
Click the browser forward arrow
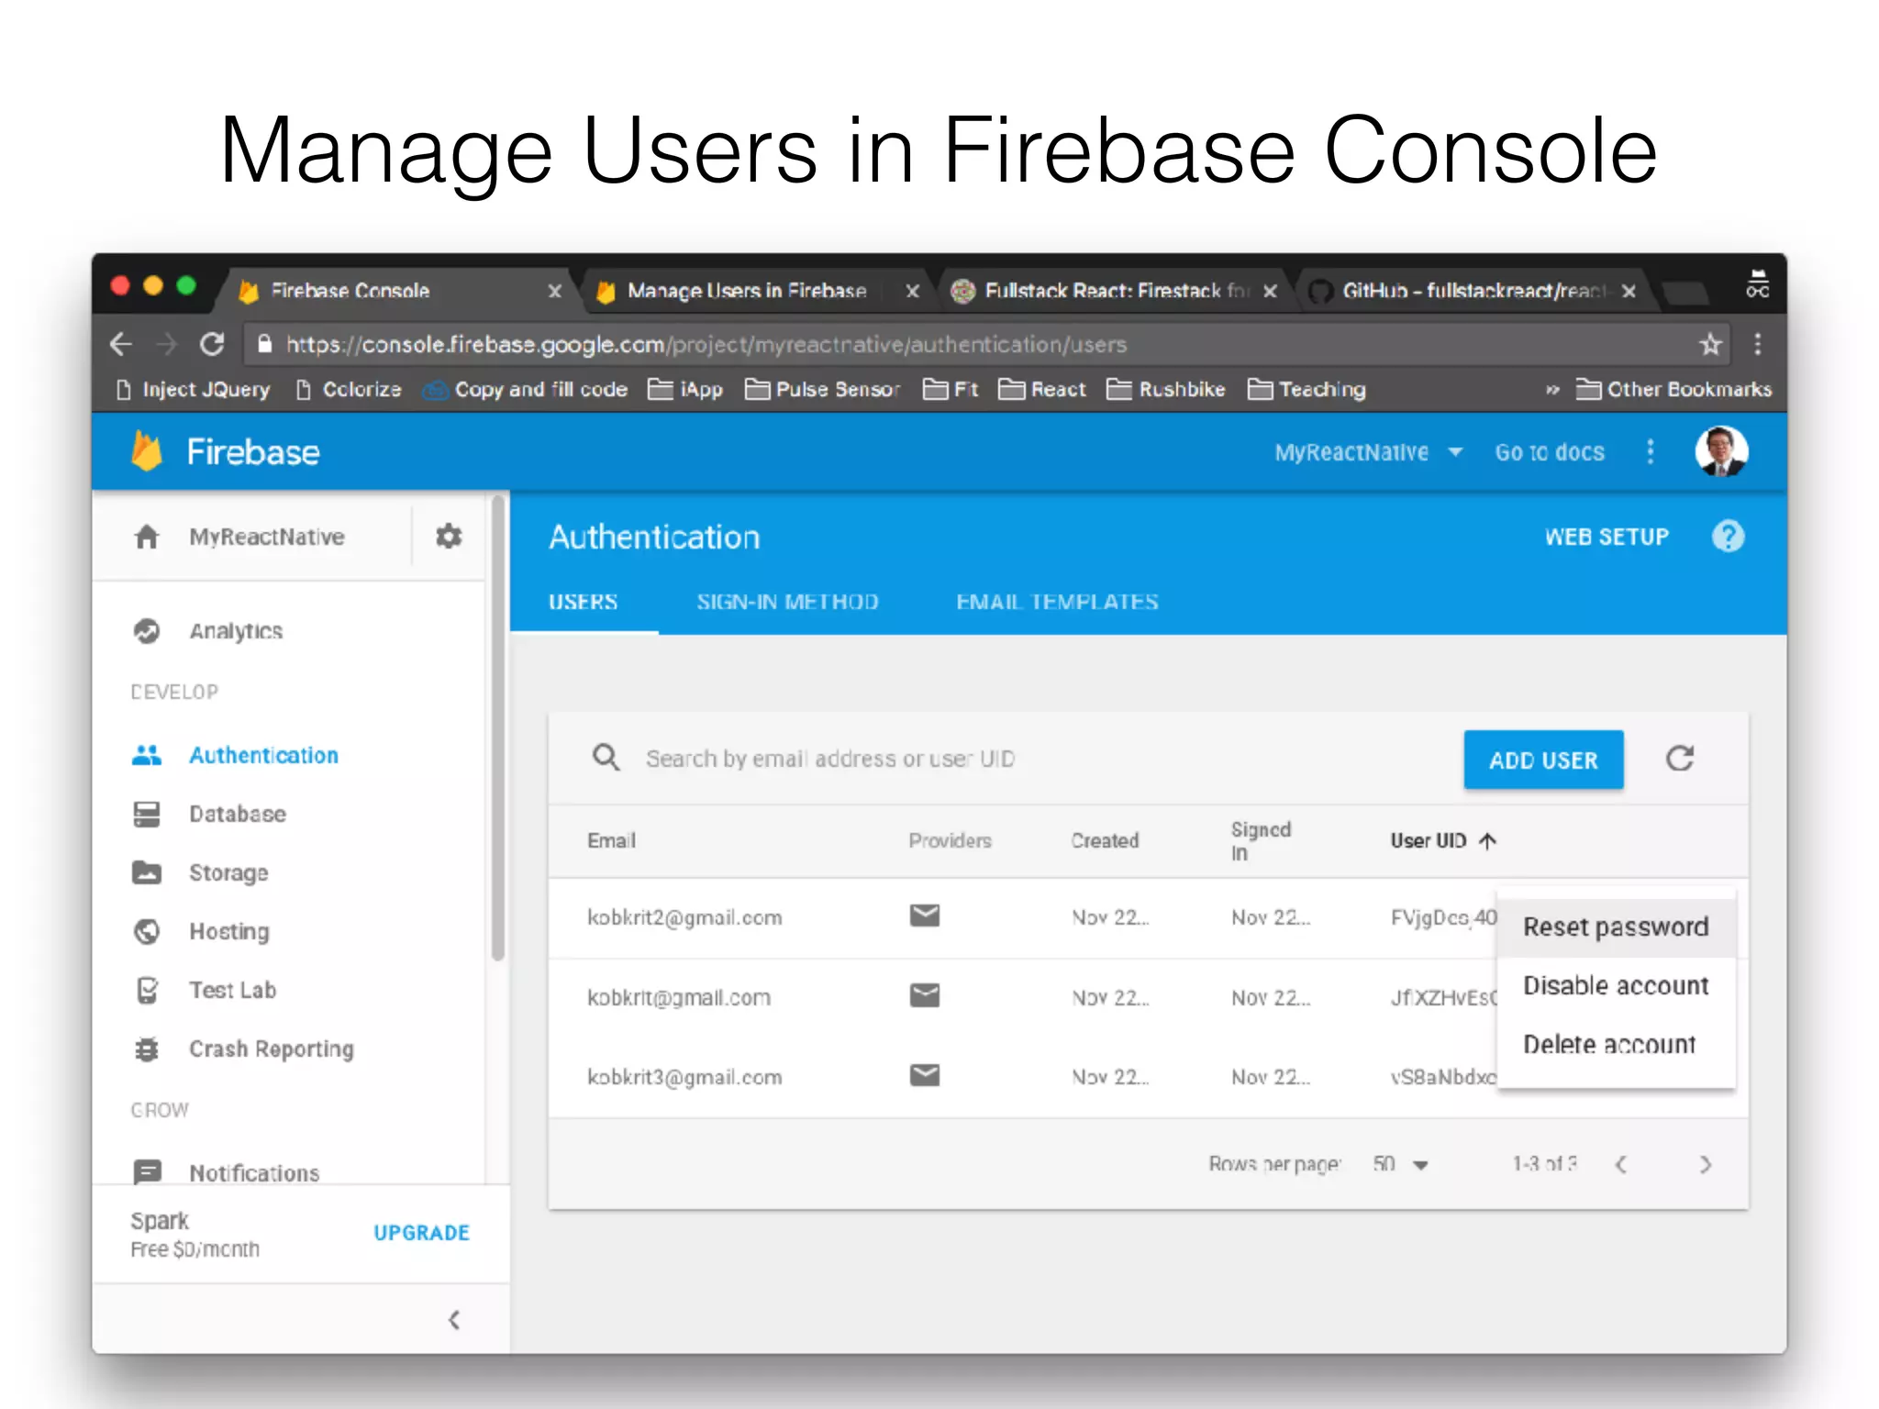[166, 345]
